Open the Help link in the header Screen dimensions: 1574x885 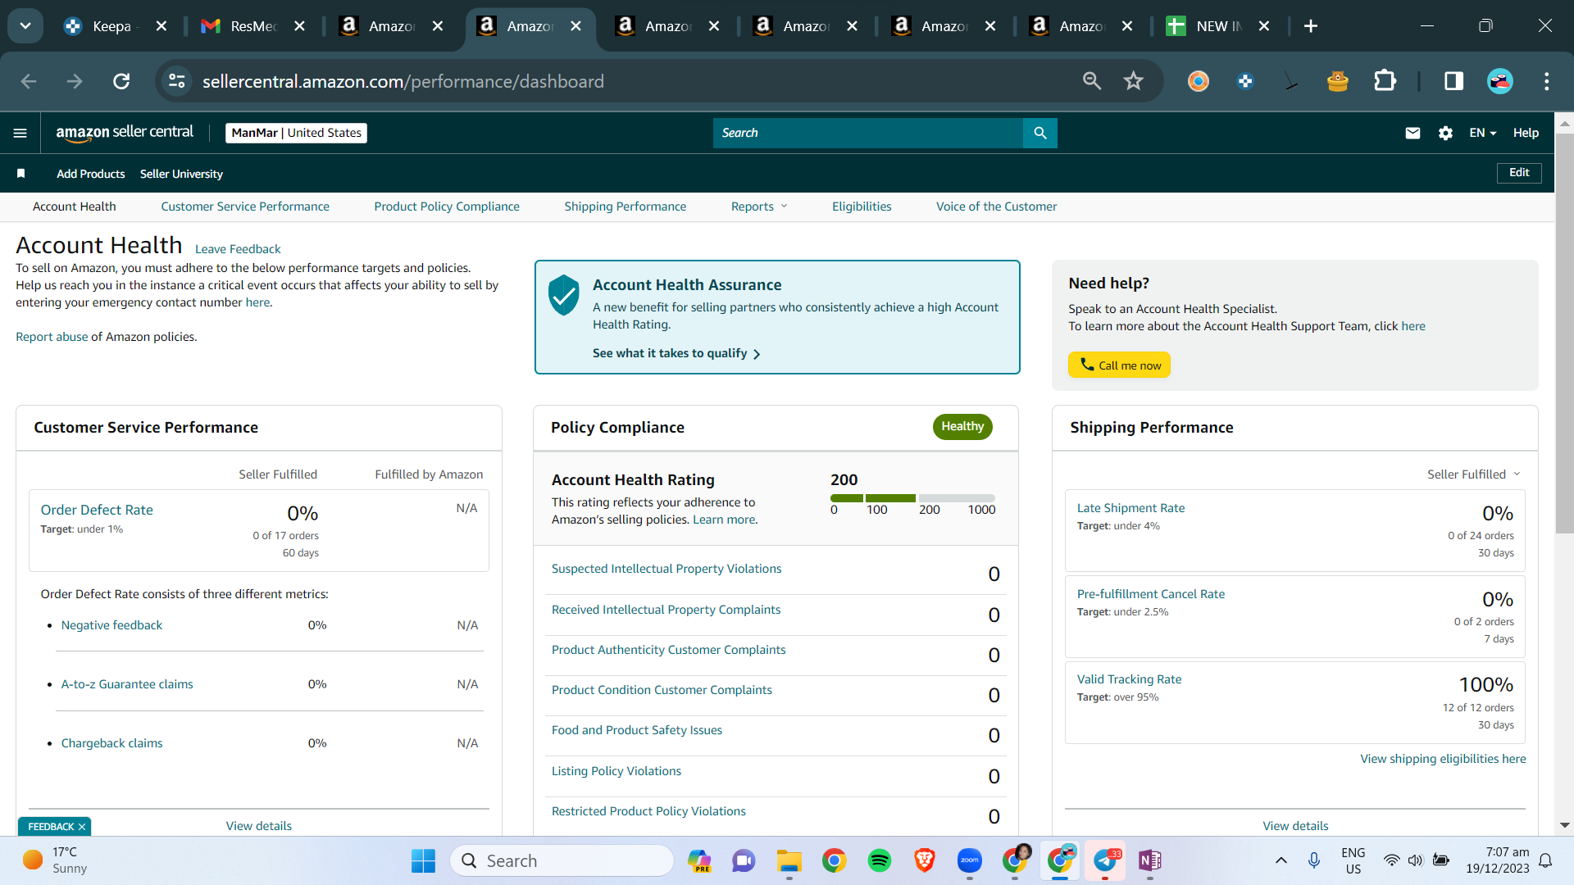[1526, 133]
